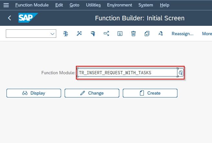Viewport: 212px width, 143px height.
Task: Click the Copy function module icon
Action: click(x=147, y=34)
